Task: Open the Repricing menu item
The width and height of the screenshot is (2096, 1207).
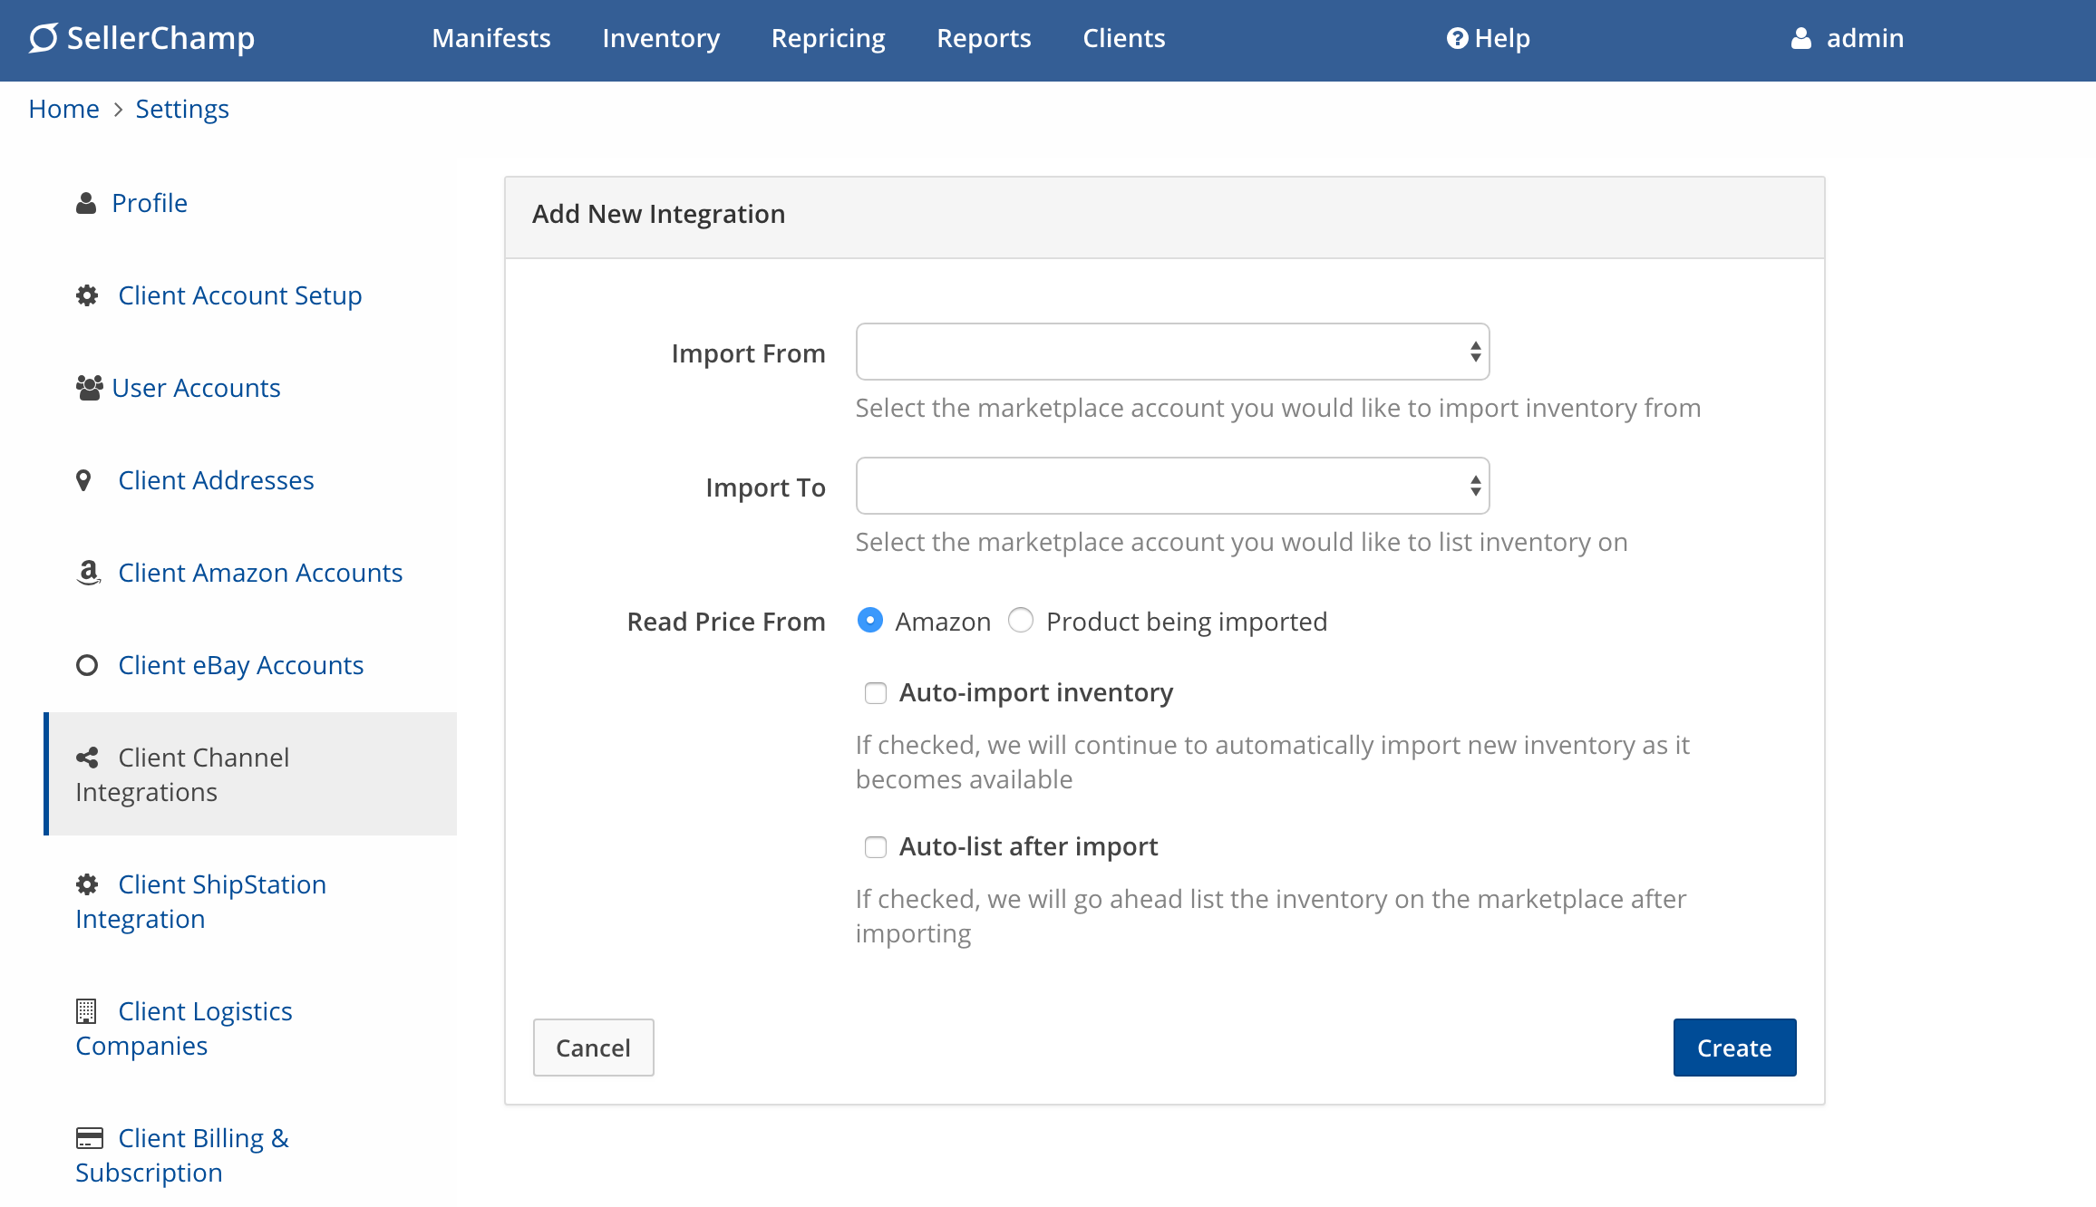Action: click(828, 38)
